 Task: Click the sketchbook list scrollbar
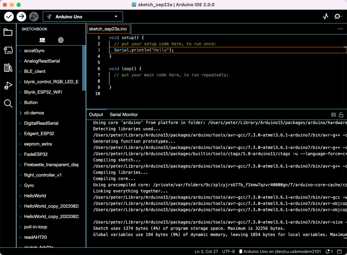[84, 68]
